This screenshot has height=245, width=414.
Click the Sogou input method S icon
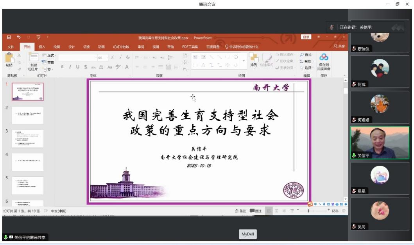(x=310, y=204)
